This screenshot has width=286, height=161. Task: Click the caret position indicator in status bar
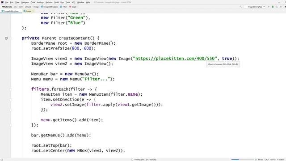pos(261,160)
